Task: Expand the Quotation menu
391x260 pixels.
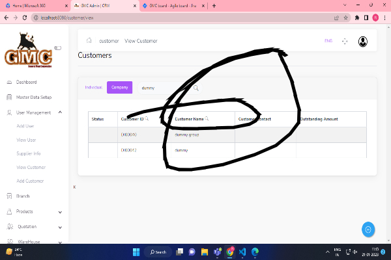Action: click(60, 227)
